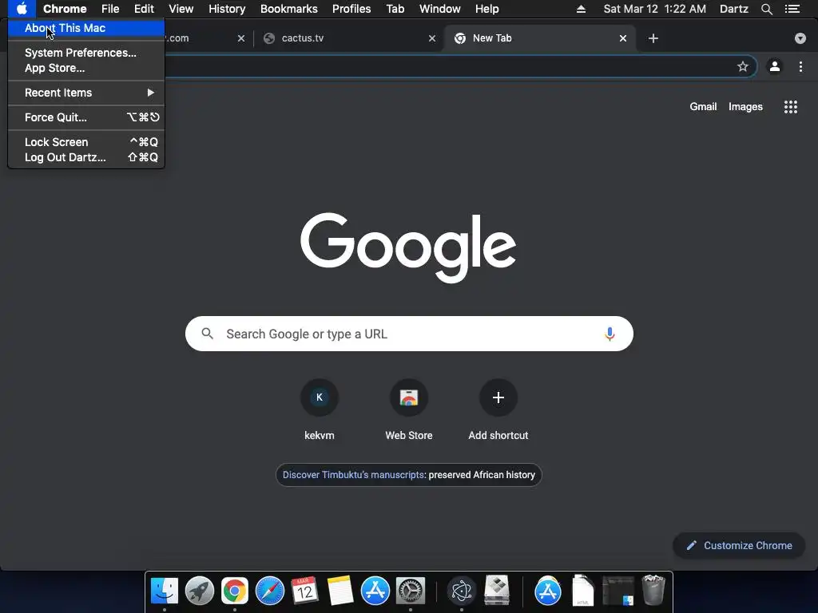Image resolution: width=818 pixels, height=613 pixels.
Task: Open the Chrome application menu
Action: [65, 9]
